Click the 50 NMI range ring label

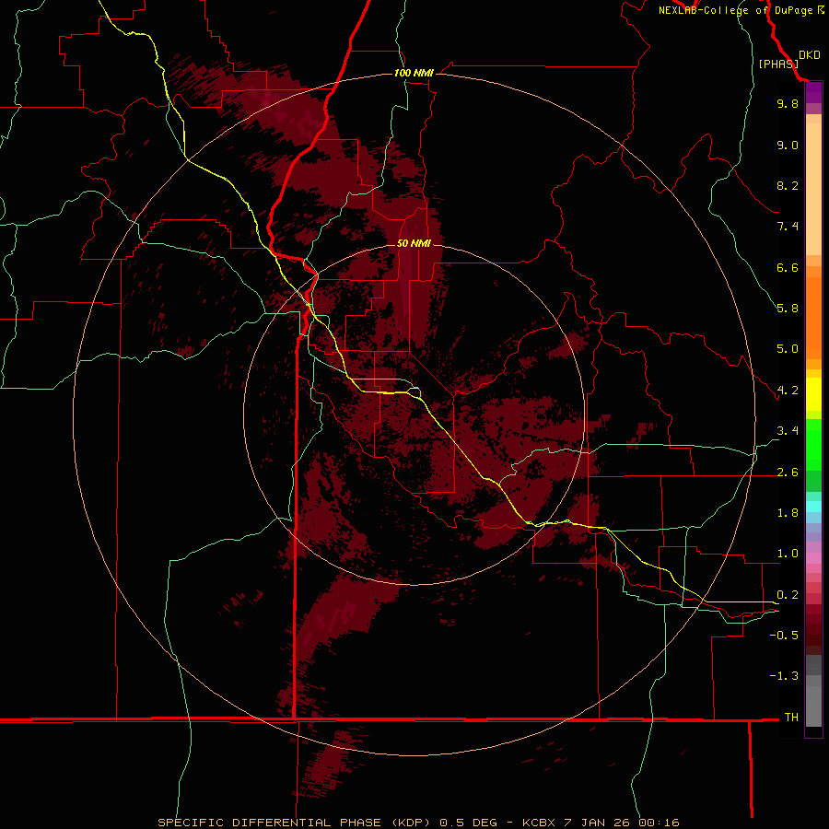click(x=414, y=243)
